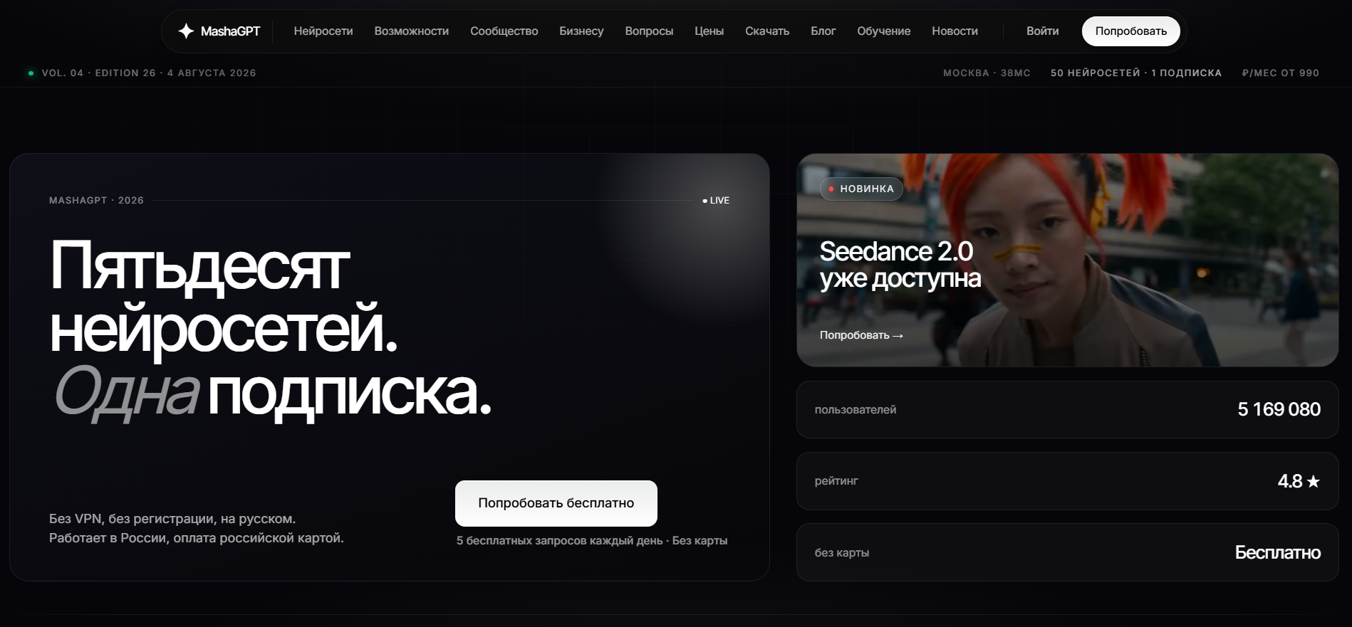The width and height of the screenshot is (1352, 627).
Task: Click the Попробовать бесплатно button
Action: click(x=556, y=503)
